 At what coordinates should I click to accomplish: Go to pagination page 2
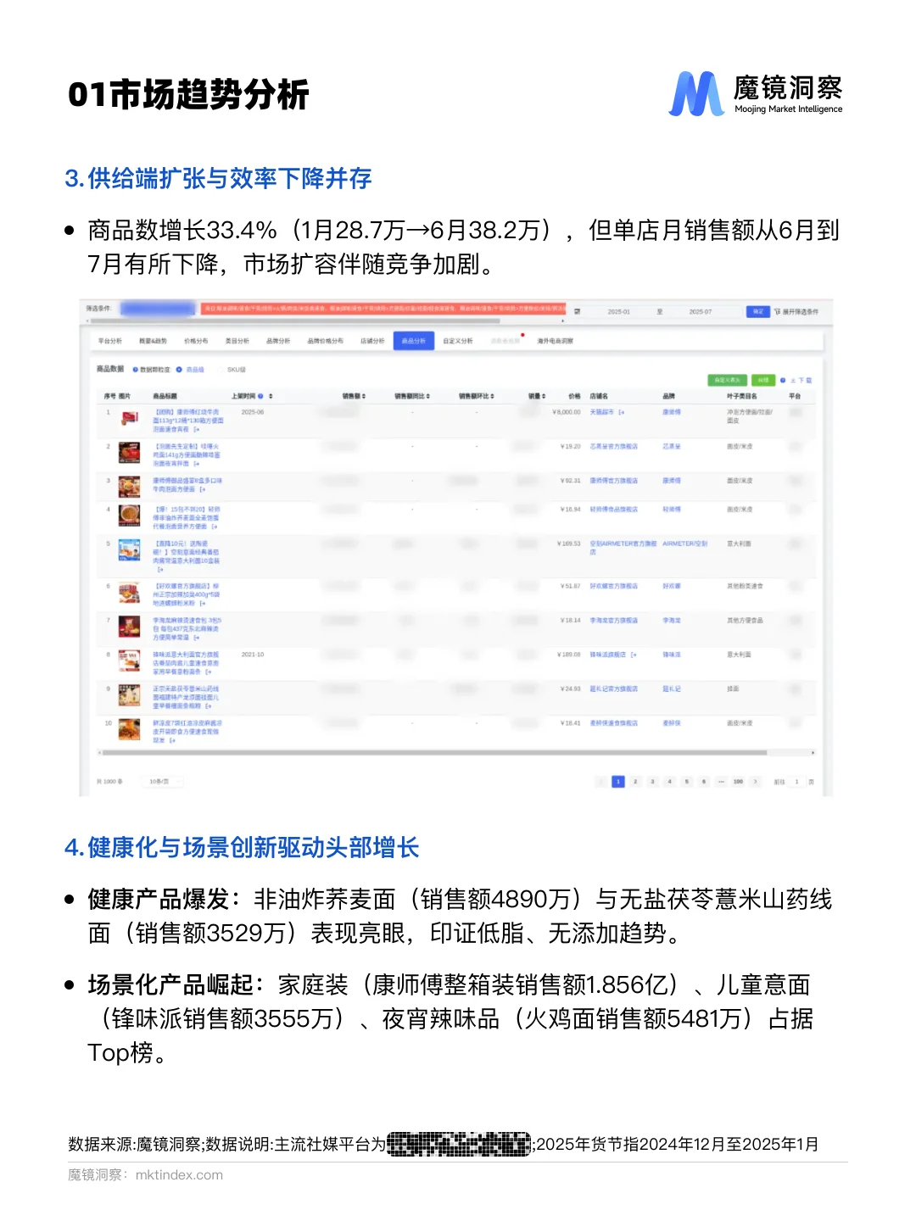635,782
